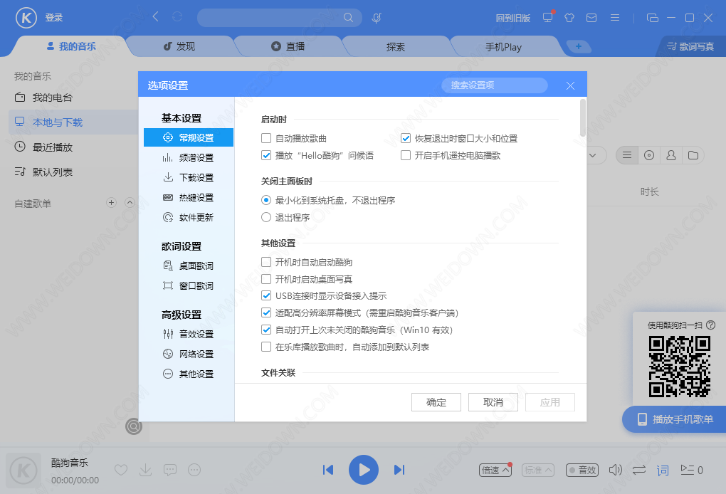
Task: Open the skin (shirt) icon
Action: [569, 18]
